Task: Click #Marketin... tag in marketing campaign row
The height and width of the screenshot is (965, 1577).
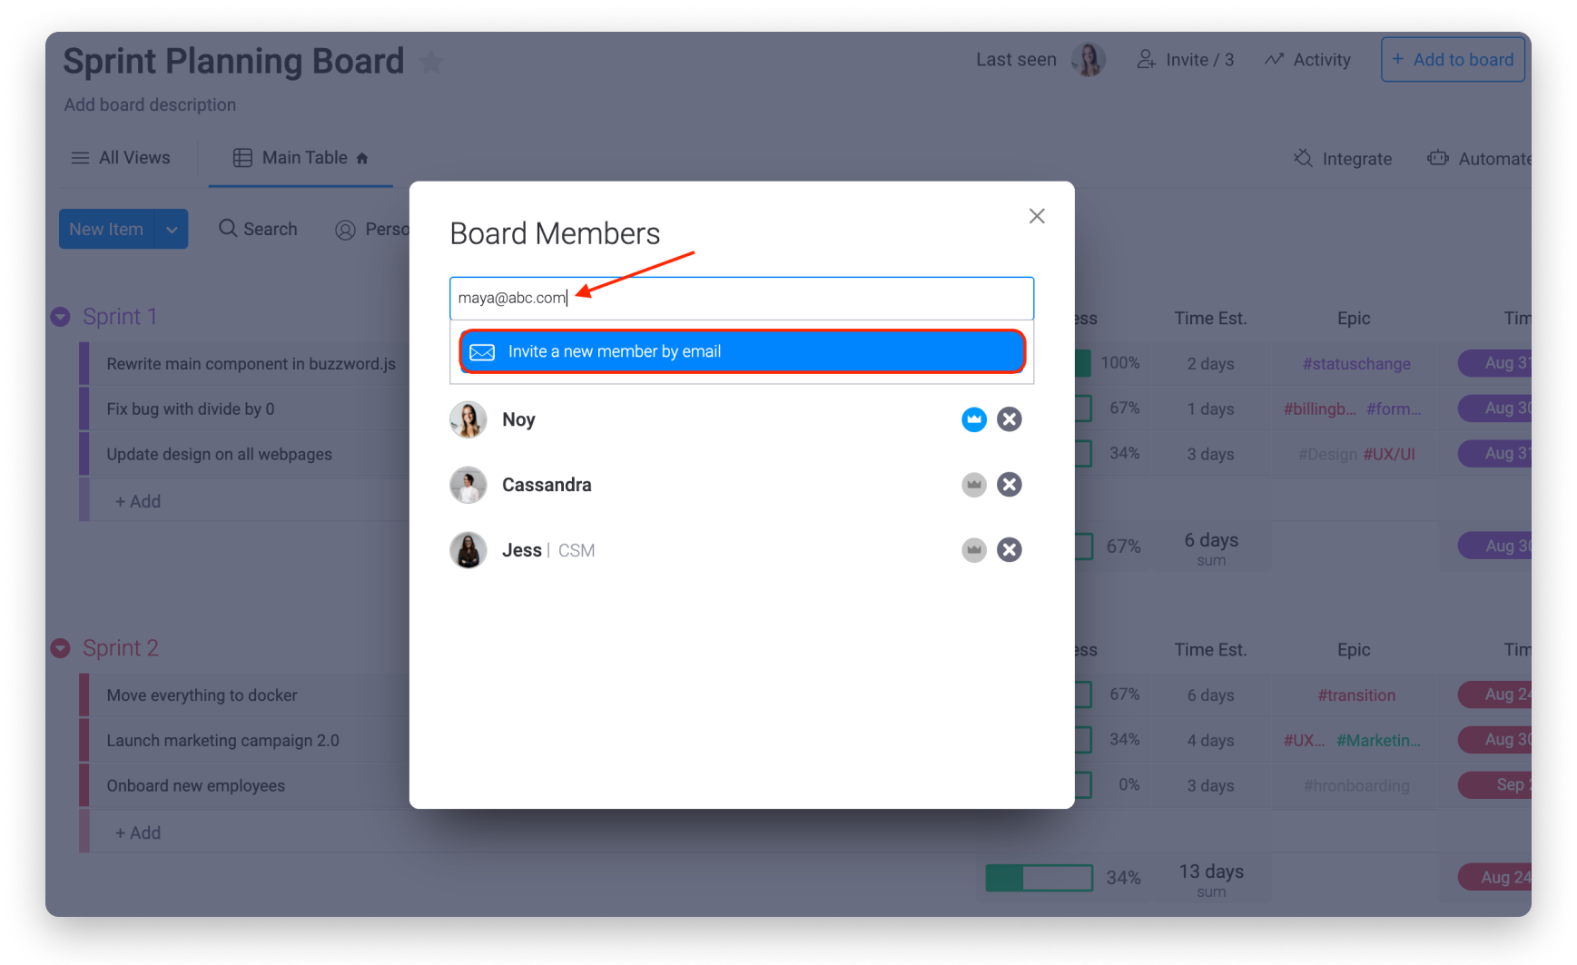Action: pos(1378,741)
